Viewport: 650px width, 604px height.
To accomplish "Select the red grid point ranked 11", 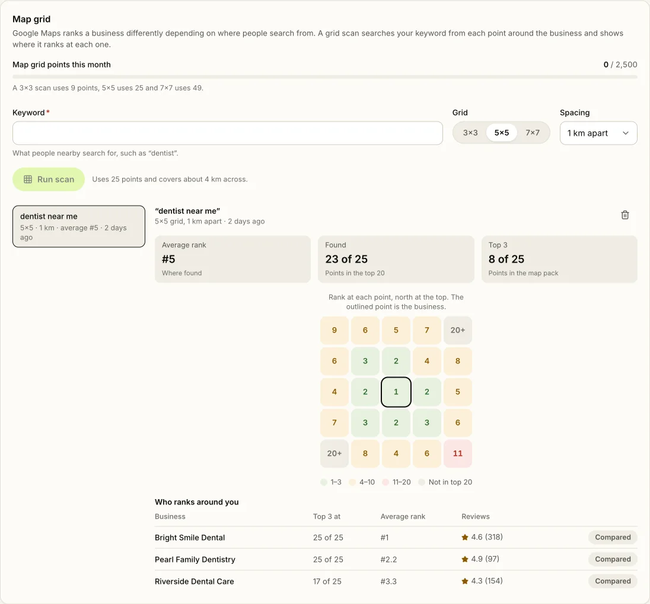I will pyautogui.click(x=458, y=453).
